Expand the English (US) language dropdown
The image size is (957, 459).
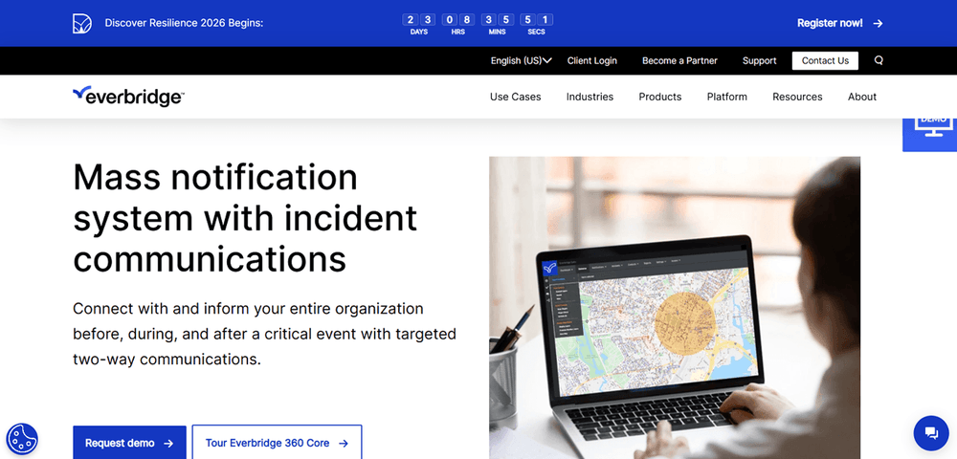(x=521, y=60)
